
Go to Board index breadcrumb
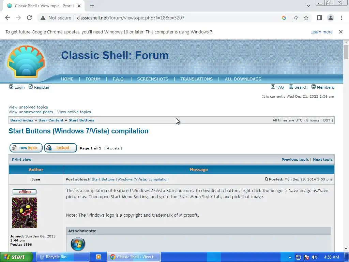[22, 120]
